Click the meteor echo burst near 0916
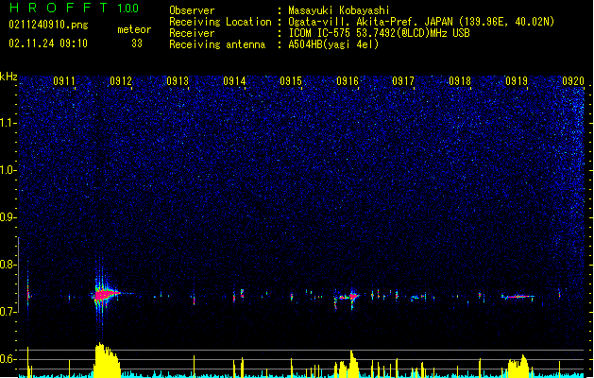The height and width of the screenshot is (378, 594). point(352,296)
